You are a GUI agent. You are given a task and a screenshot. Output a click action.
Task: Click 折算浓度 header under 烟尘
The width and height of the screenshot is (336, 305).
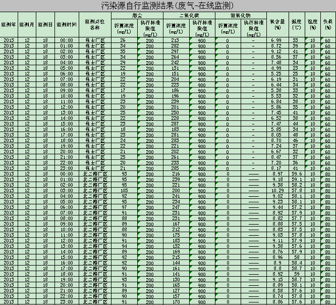124,28
